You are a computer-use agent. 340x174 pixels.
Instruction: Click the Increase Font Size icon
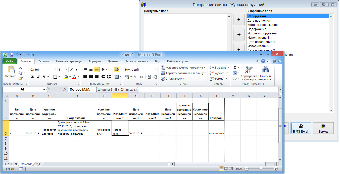click(x=72, y=70)
